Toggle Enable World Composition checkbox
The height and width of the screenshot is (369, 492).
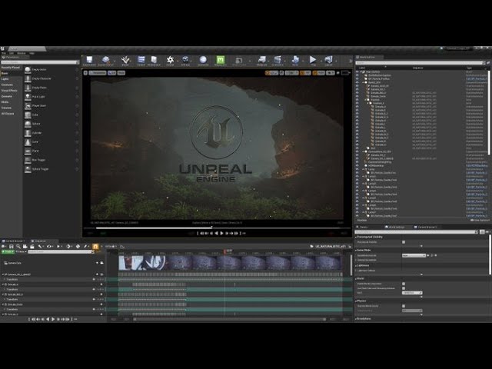tap(404, 284)
